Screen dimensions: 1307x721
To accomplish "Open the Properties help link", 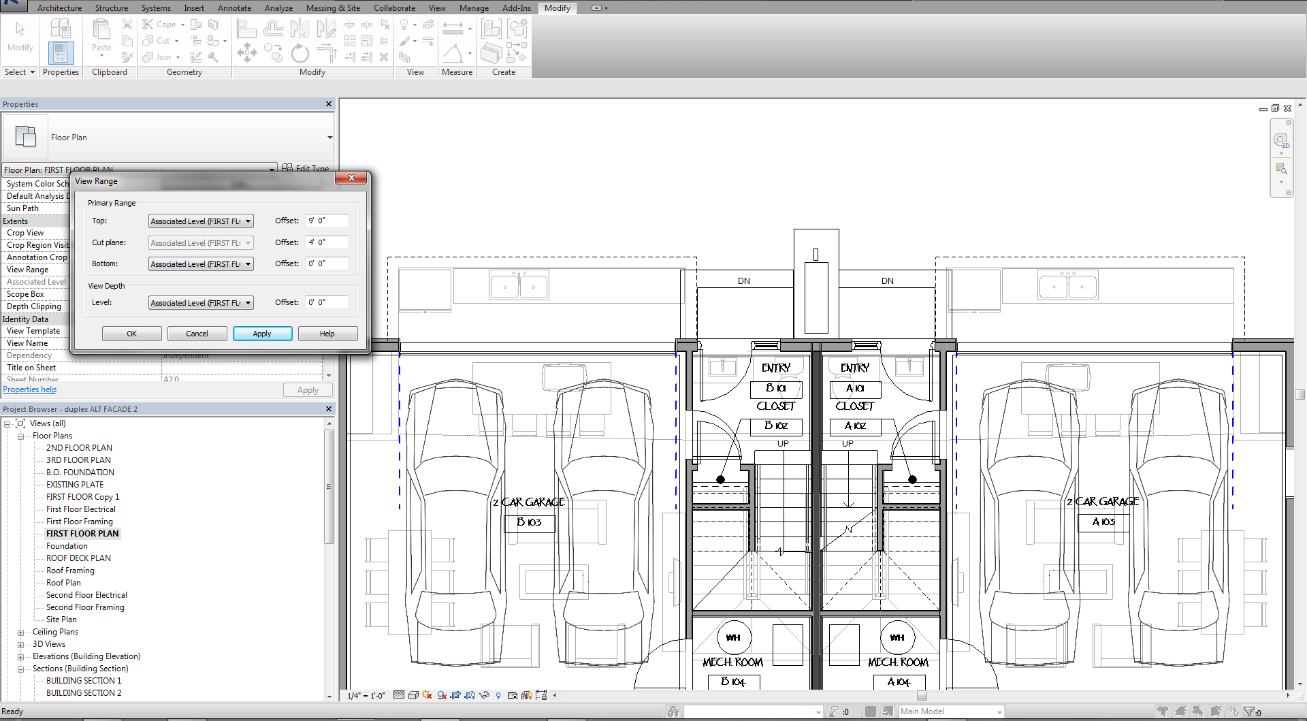I will [x=30, y=389].
